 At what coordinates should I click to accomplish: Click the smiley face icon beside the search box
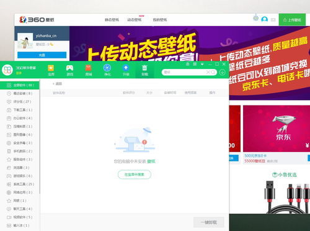(222, 72)
